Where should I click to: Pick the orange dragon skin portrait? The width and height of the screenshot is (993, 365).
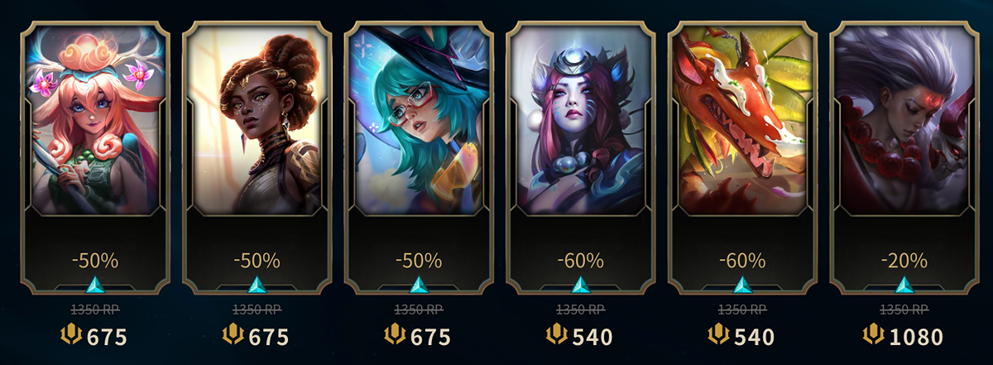(x=742, y=120)
